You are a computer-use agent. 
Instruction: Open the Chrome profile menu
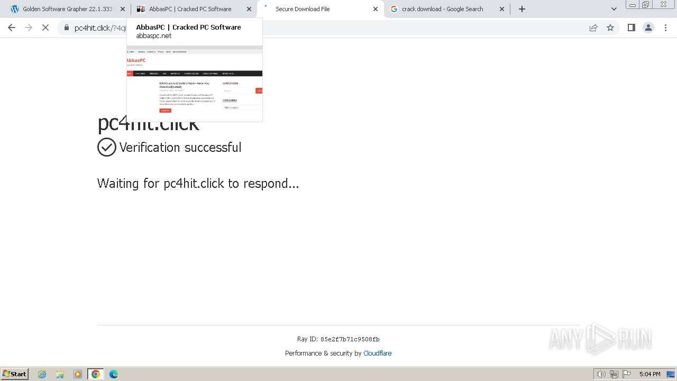click(x=648, y=28)
